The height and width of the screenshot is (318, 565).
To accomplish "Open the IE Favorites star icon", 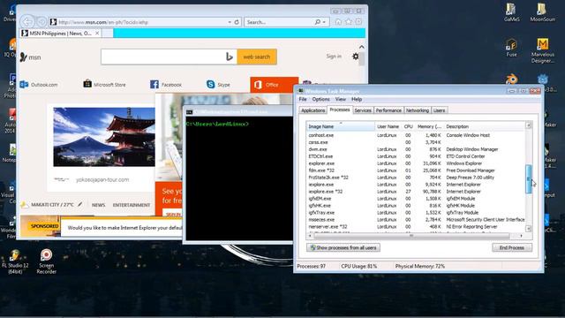I will coord(349,22).
